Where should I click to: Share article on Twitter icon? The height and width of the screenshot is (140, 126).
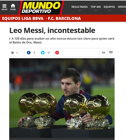43,52
